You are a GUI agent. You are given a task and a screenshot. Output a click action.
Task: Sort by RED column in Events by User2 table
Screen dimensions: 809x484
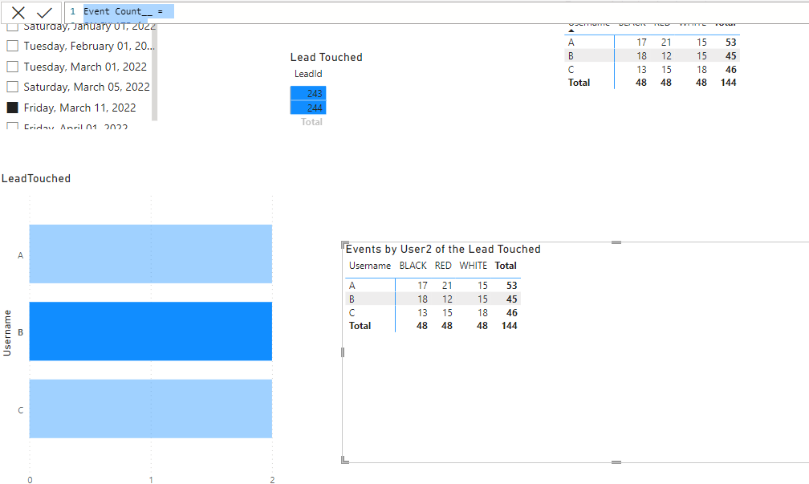coord(443,266)
